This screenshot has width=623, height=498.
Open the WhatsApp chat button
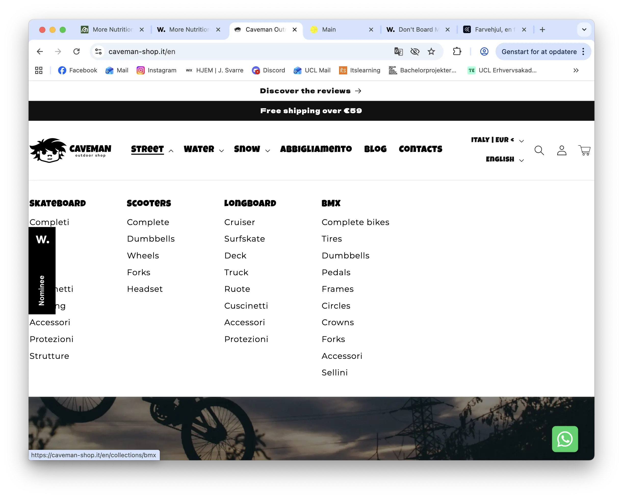565,439
